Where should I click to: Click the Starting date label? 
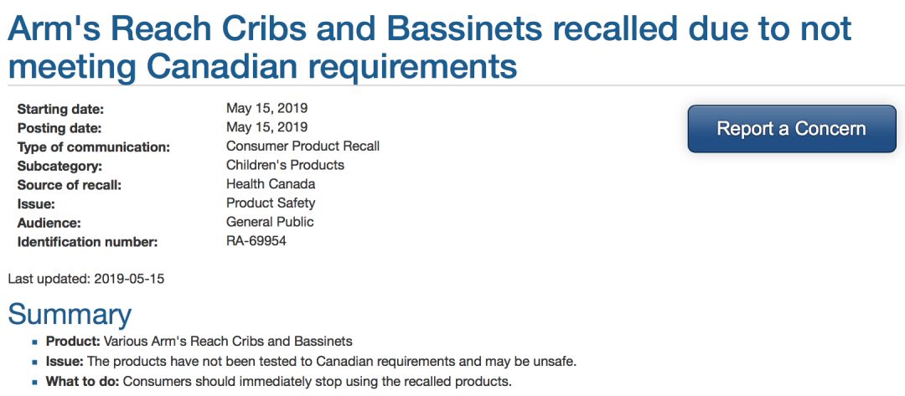(x=60, y=109)
